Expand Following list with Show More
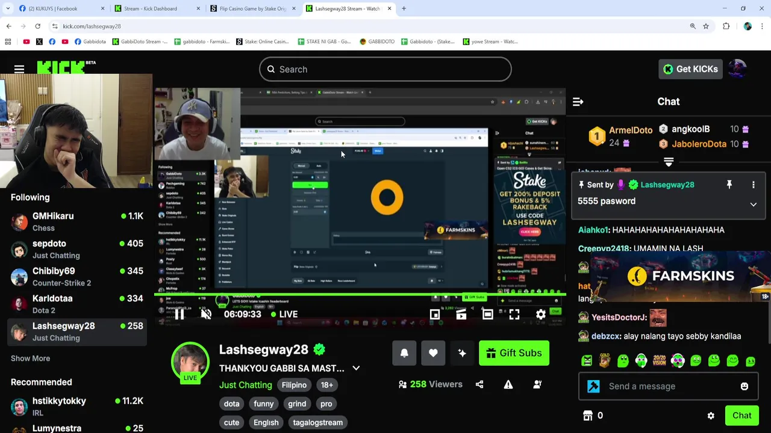This screenshot has width=771, height=433. 30,358
